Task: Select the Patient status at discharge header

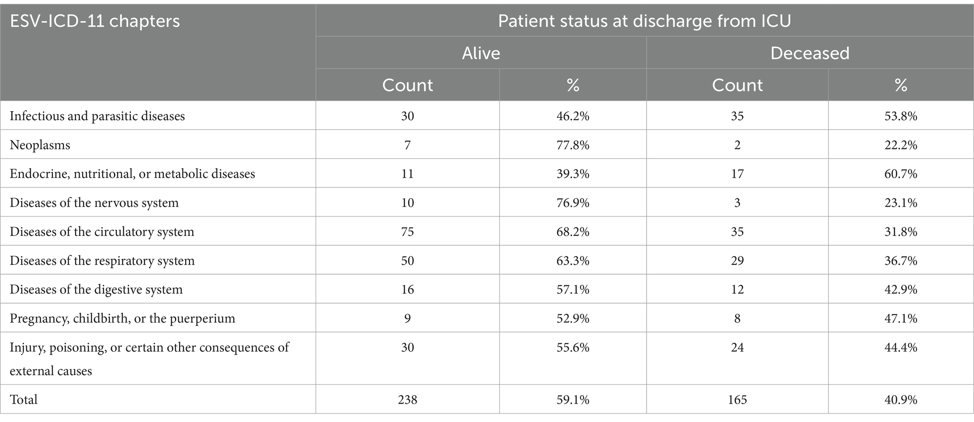Action: pyautogui.click(x=644, y=21)
